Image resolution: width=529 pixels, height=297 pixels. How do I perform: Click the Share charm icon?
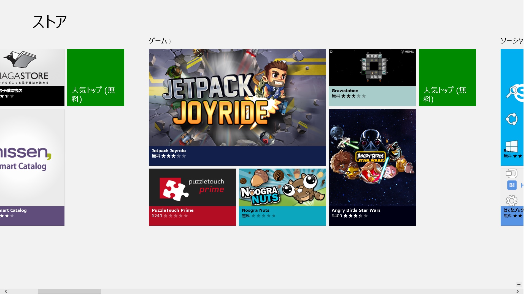pyautogui.click(x=512, y=119)
